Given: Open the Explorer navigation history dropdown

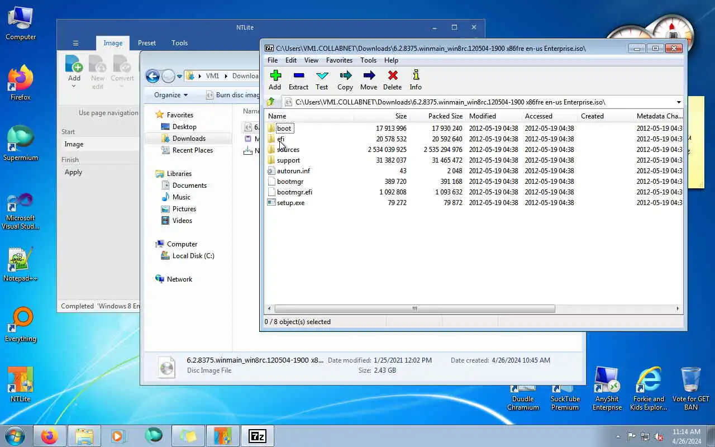Looking at the screenshot, I should [180, 77].
